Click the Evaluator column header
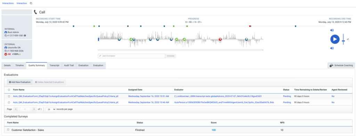The height and width of the screenshot is (136, 356). 179,90
